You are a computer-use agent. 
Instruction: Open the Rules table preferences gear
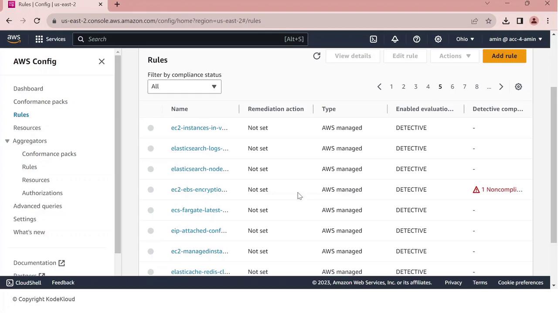[x=518, y=87]
